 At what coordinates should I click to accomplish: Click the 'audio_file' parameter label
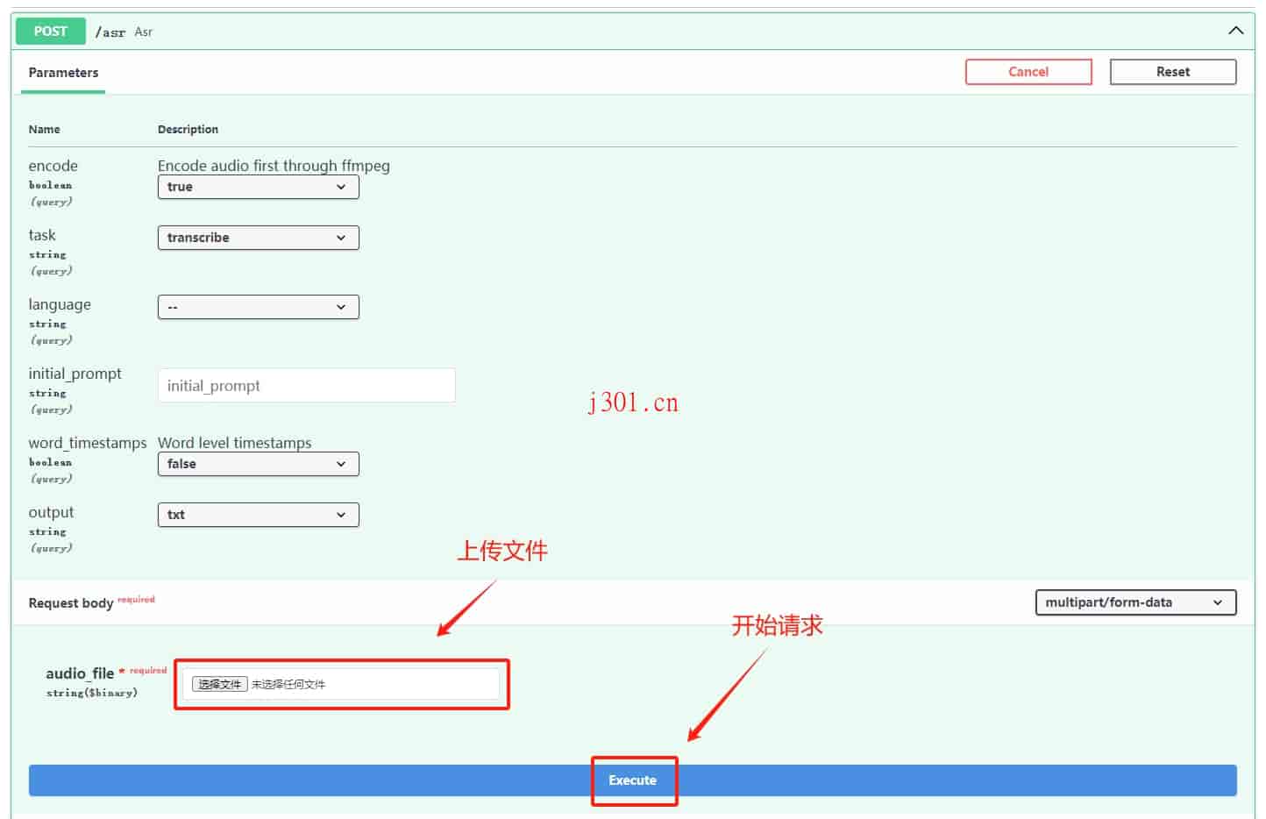click(x=80, y=673)
